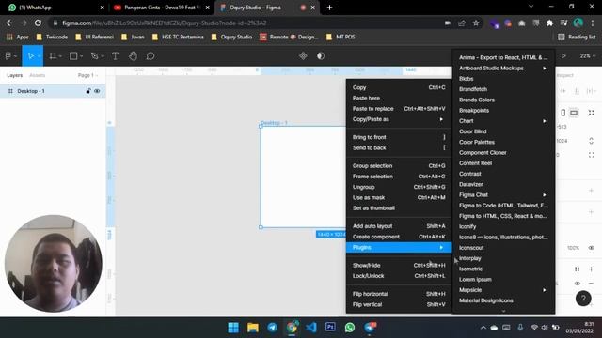The width and height of the screenshot is (602, 338).
Task: Open the Page 1 dropdown
Action: pyautogui.click(x=87, y=75)
